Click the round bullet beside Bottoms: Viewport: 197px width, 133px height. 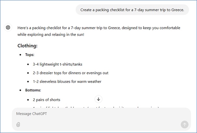point(20,90)
